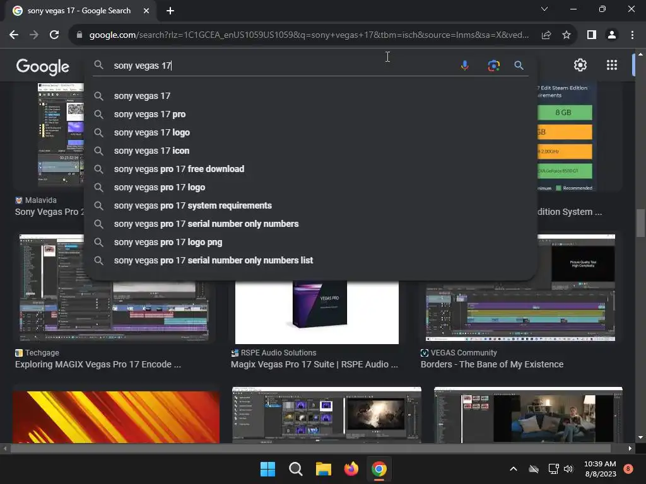
Task: Choose suggestion "sony vegas pro 17 logo"
Action: [x=311, y=187]
